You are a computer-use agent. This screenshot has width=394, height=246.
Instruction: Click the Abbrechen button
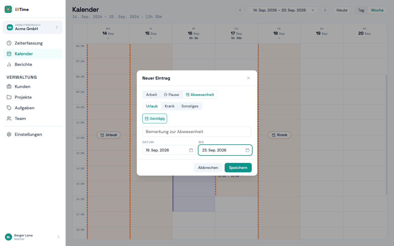(x=208, y=168)
